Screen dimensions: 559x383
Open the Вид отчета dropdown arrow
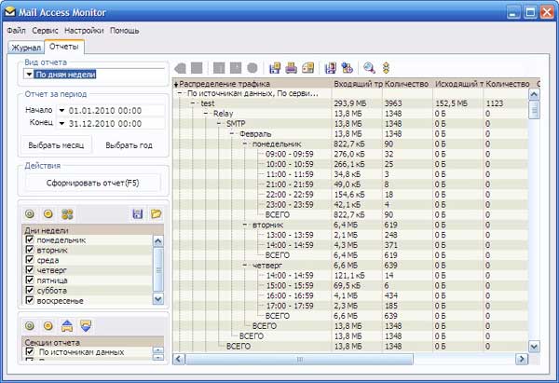[x=29, y=75]
